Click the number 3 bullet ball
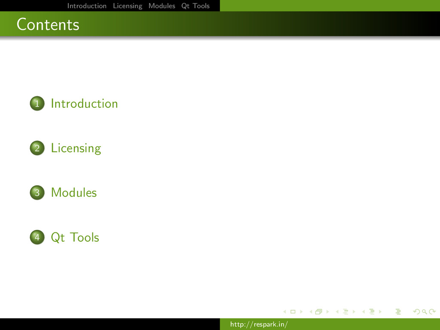The height and width of the screenshot is (330, 440). tap(37, 192)
